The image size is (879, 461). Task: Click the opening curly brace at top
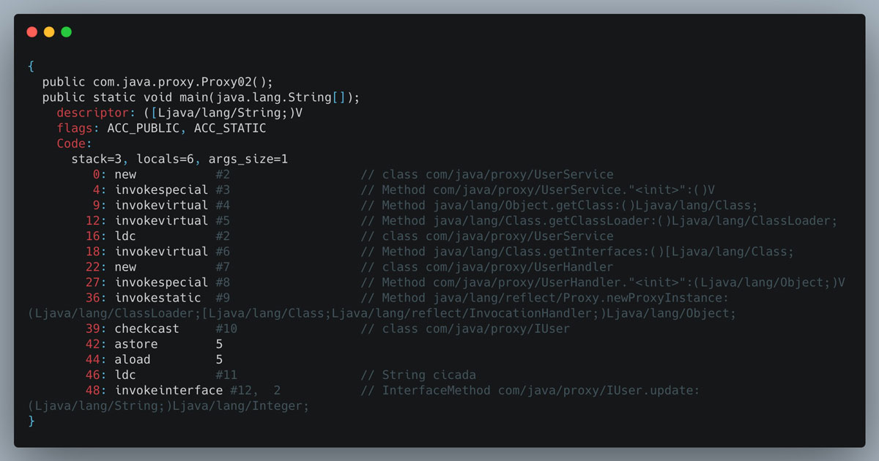coord(31,67)
